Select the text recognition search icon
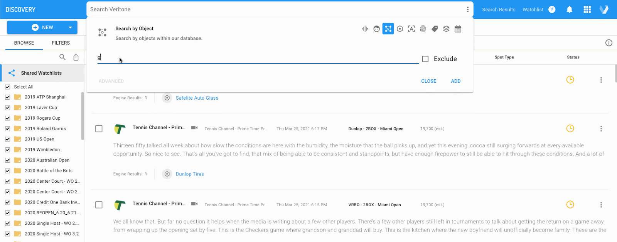Viewport: 617px width, 242px height. (411, 29)
